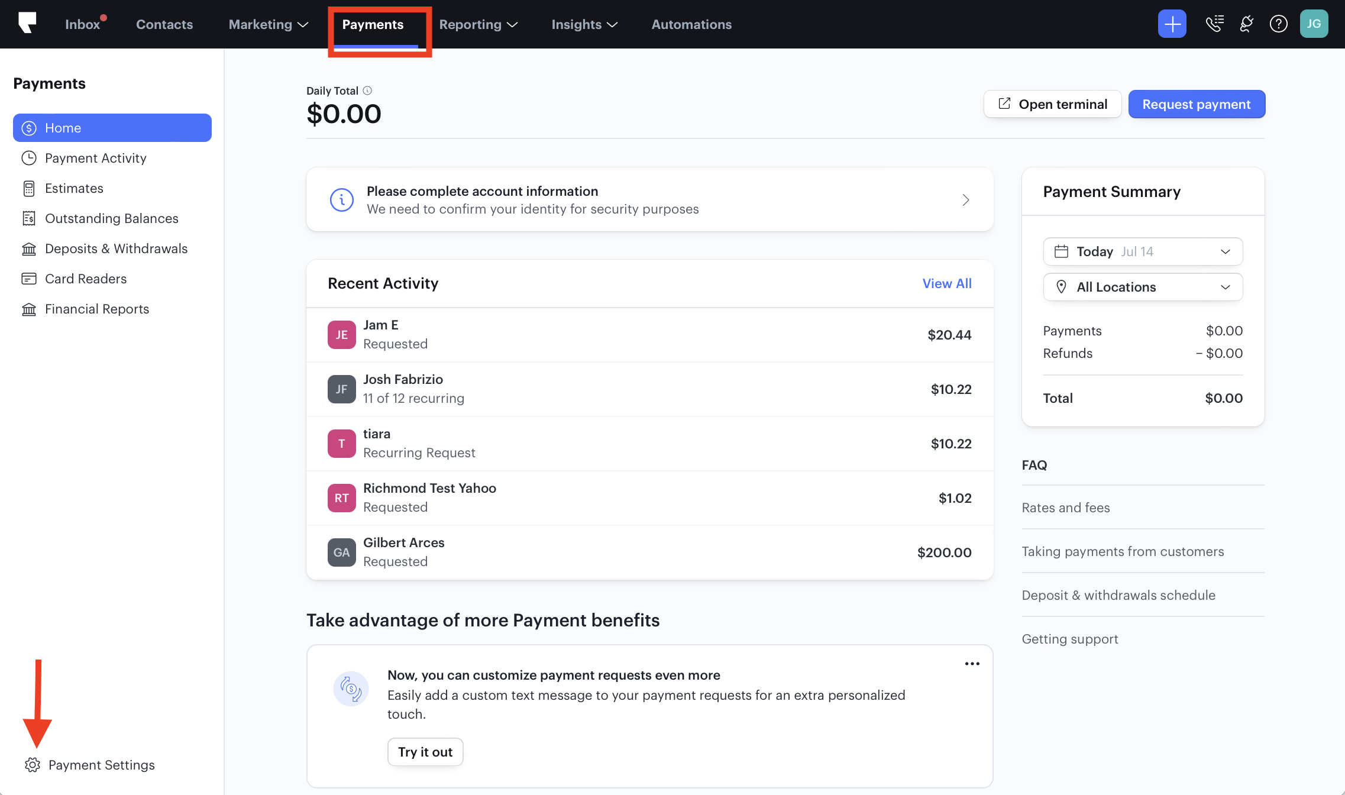Expand the Reporting menu dropdown

(478, 24)
